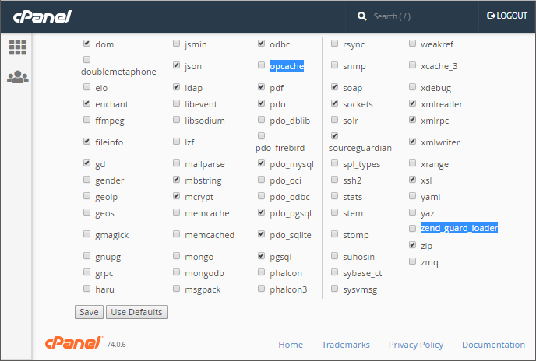536x361 pixels.
Task: Open the apps grid icon in sidebar
Action: (18, 47)
